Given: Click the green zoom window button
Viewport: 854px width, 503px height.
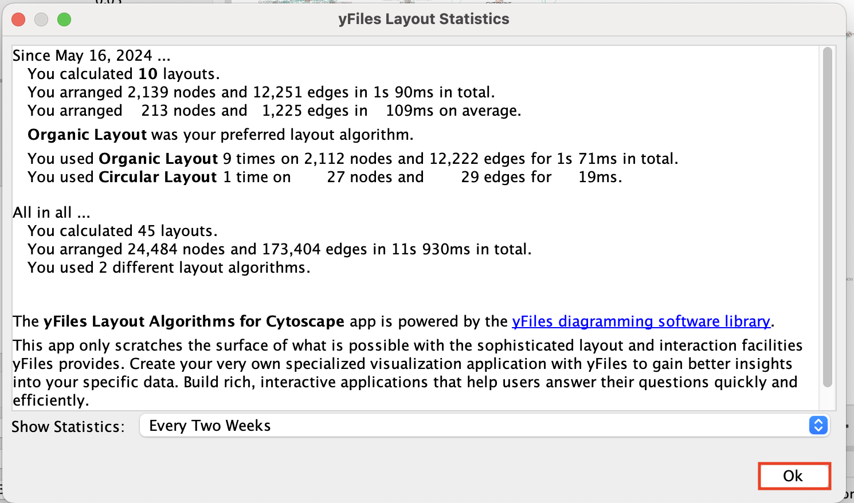Looking at the screenshot, I should tap(64, 19).
